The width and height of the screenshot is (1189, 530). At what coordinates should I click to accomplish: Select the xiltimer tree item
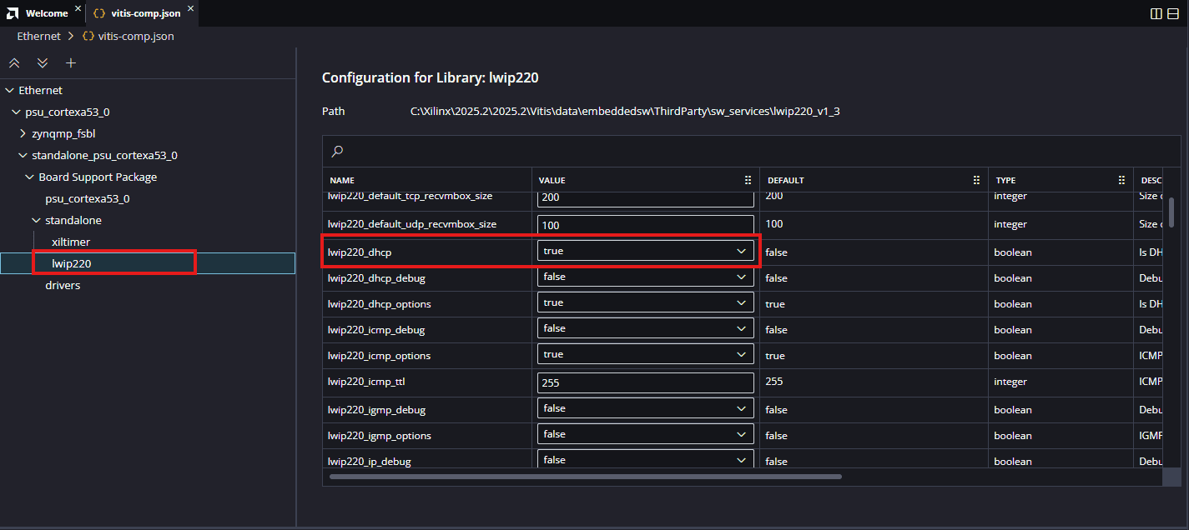[70, 242]
